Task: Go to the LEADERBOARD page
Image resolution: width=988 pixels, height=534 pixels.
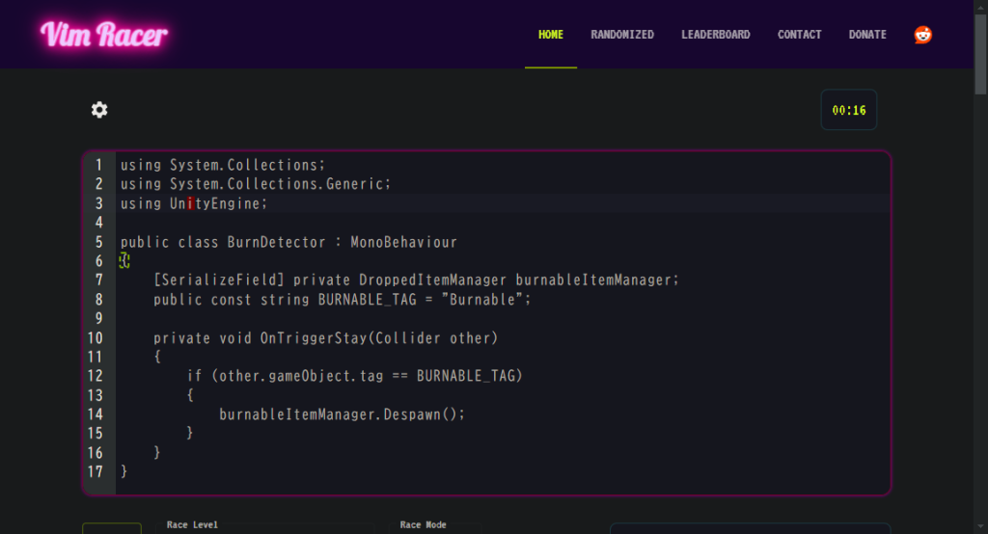Action: tap(715, 35)
